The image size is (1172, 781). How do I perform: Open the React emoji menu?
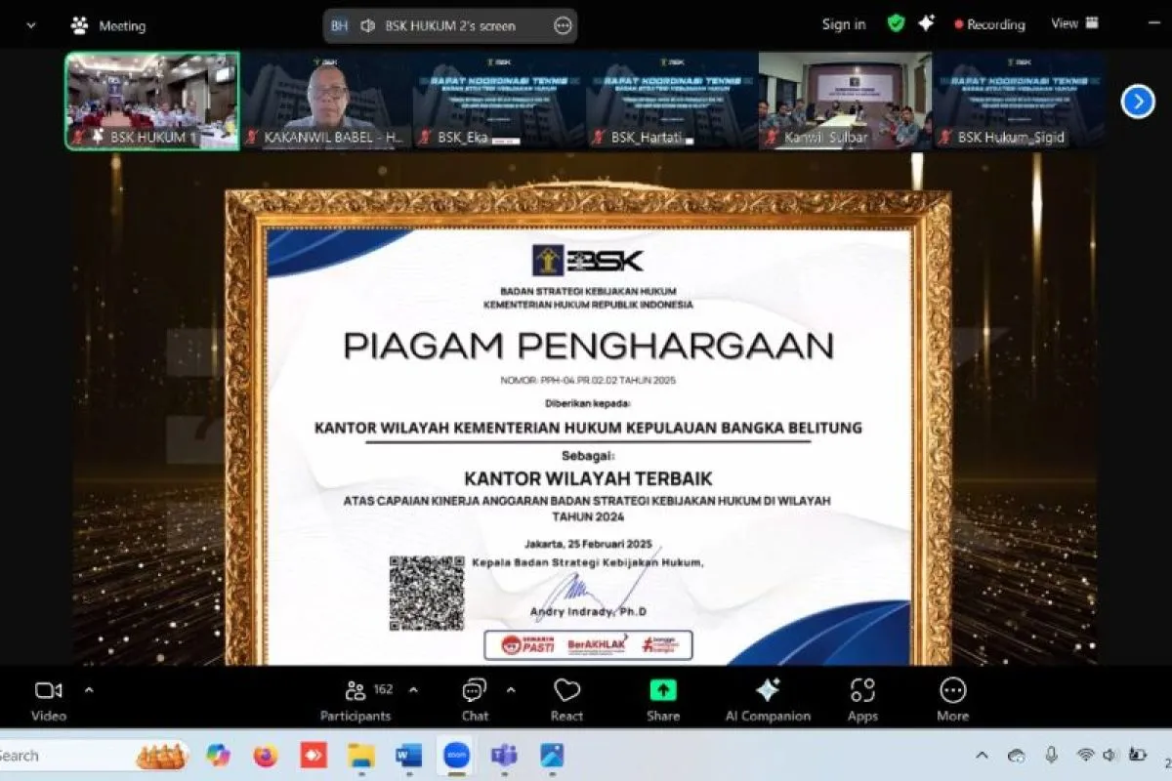pyautogui.click(x=566, y=699)
